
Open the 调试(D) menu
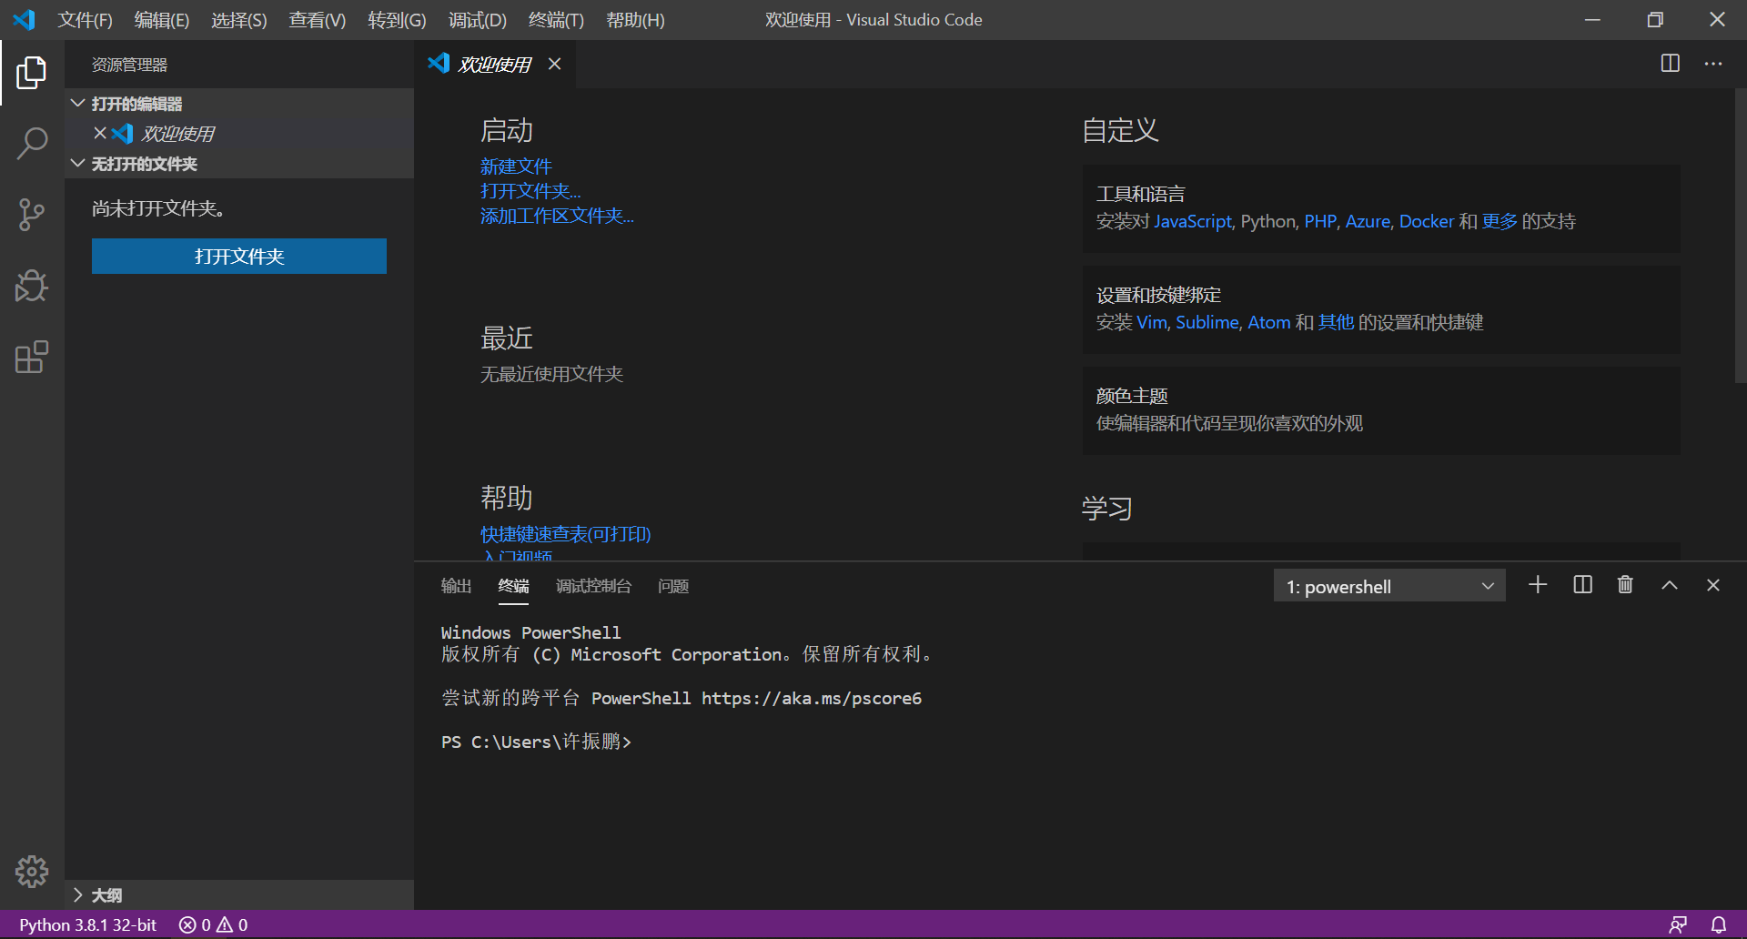click(x=478, y=20)
